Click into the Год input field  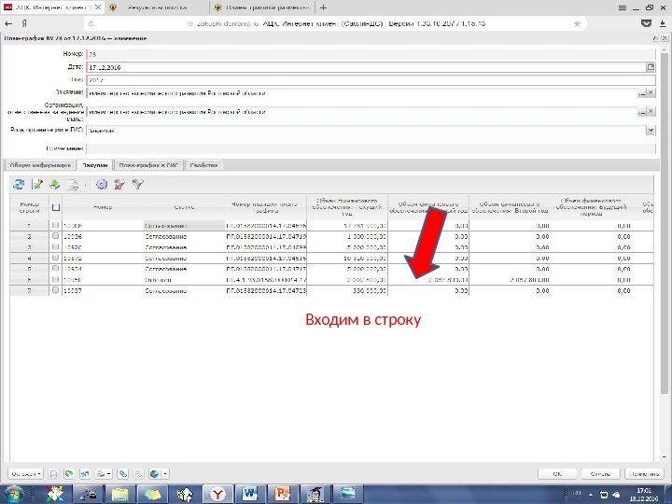(371, 79)
